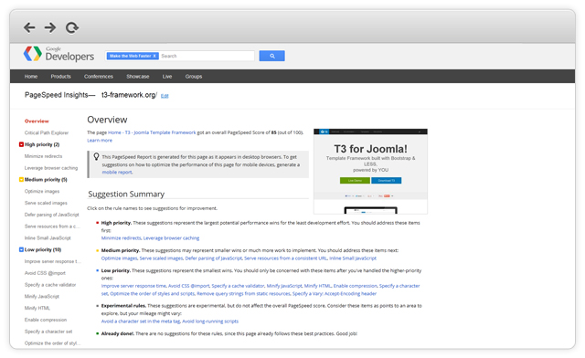Screen dimensions: 585x358
Task: Remove the 'Make the Web Faster' search filter tag
Action: point(154,56)
